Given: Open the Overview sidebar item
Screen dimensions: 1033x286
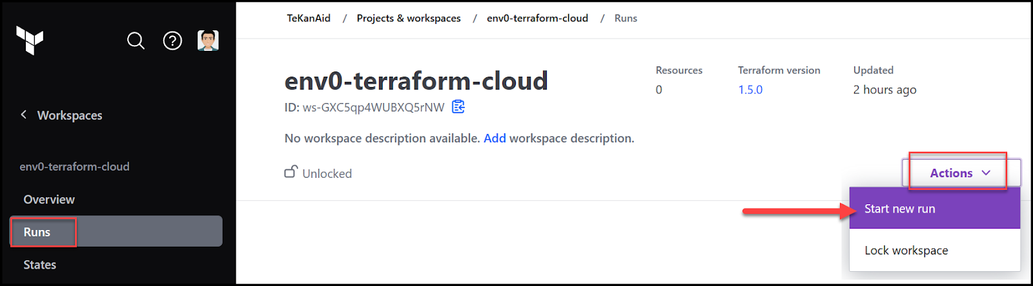Looking at the screenshot, I should coord(49,200).
